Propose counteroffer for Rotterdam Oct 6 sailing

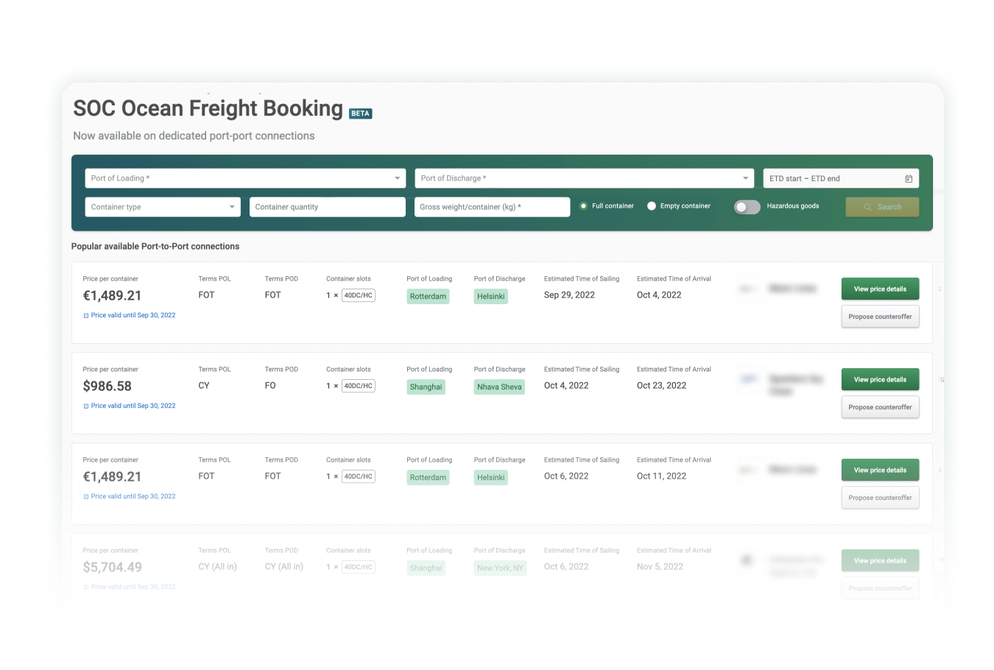(880, 498)
